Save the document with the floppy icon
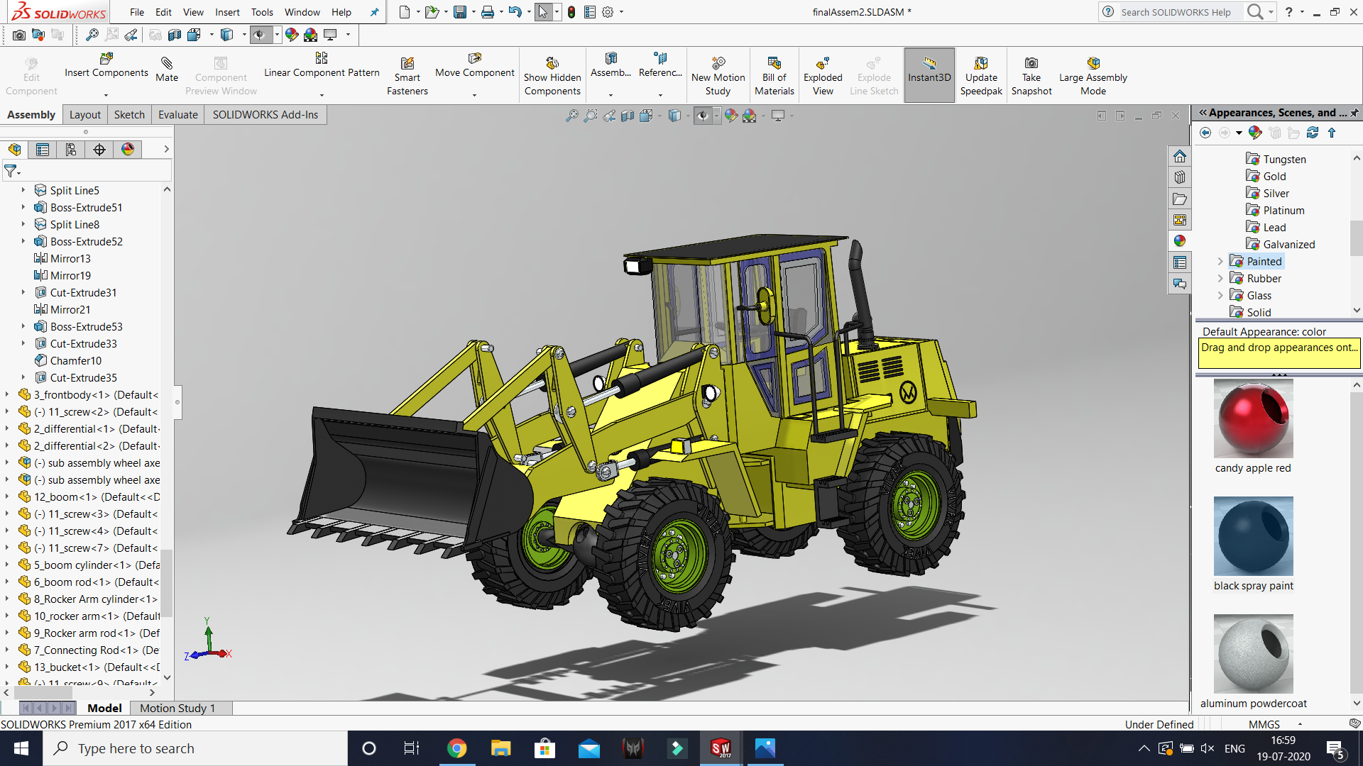 click(x=460, y=12)
